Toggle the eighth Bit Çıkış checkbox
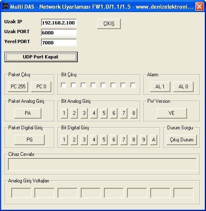 (x=133, y=85)
